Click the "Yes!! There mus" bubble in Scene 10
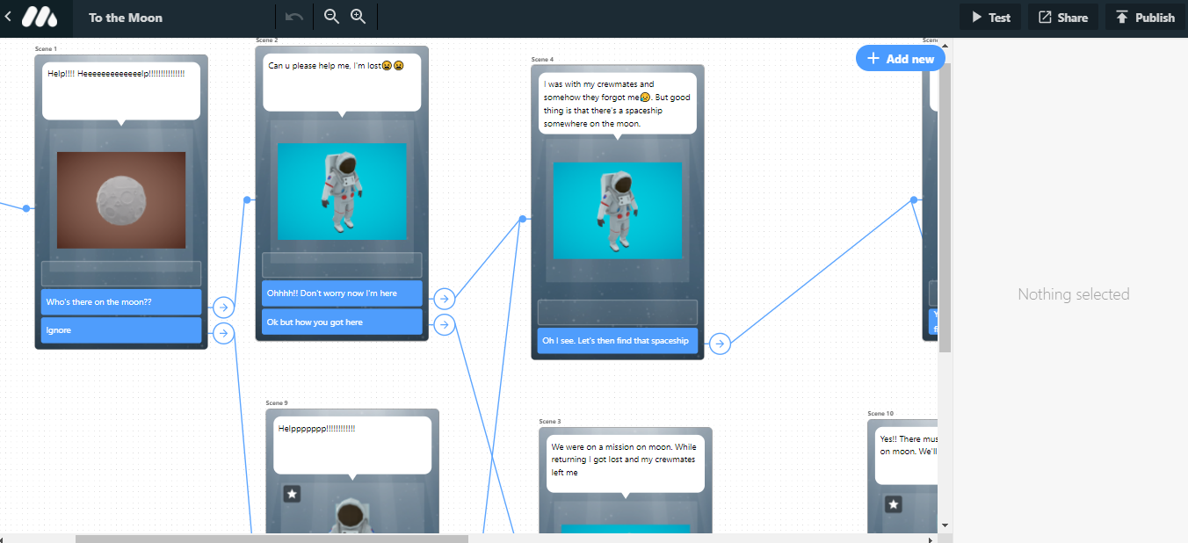Image resolution: width=1188 pixels, height=543 pixels. click(906, 456)
